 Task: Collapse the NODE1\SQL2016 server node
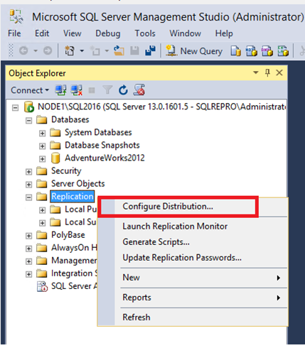15,108
